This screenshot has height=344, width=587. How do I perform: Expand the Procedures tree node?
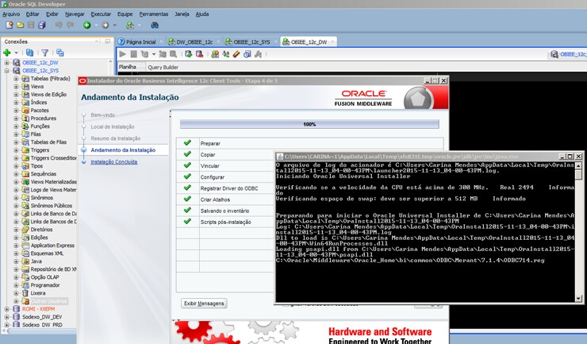pyautogui.click(x=16, y=118)
